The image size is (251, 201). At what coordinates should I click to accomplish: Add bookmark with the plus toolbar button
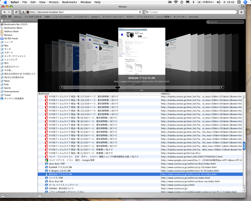[x=23, y=12]
